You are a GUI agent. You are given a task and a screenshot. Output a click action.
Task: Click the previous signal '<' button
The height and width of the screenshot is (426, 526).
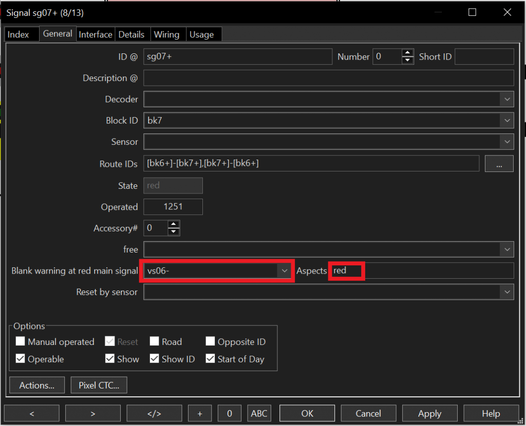[31, 413]
